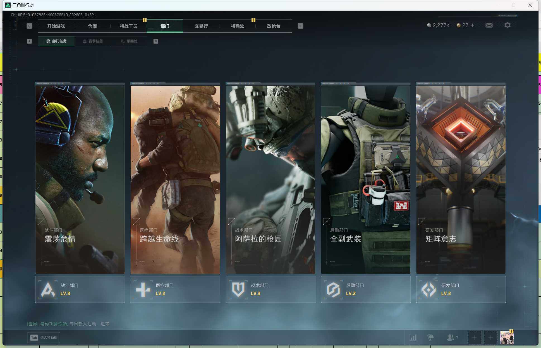The image size is (541, 348).
Task: Click the E hotkey icon right of tabs
Action: (300, 26)
